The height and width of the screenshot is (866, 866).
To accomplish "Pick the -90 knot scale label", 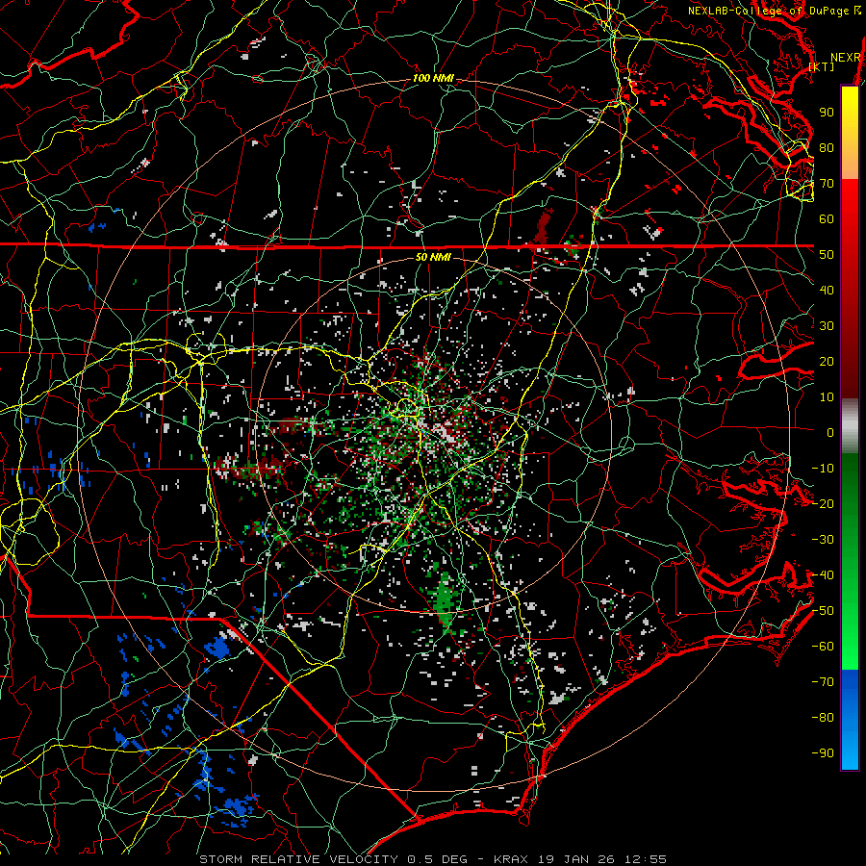I will [823, 753].
